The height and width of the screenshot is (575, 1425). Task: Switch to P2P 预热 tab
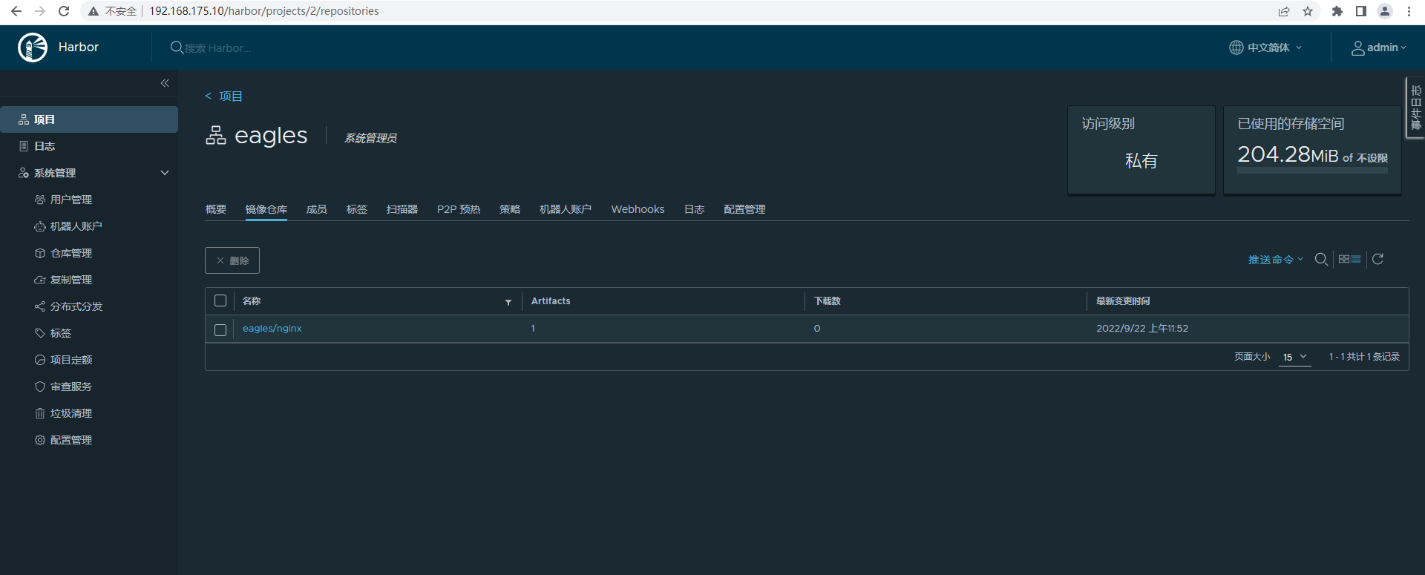pos(459,209)
